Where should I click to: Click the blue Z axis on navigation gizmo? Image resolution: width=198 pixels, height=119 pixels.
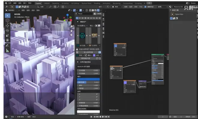(x=67, y=15)
